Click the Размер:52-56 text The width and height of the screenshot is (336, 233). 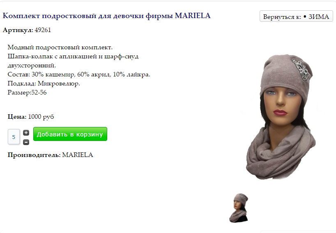[x=27, y=92]
